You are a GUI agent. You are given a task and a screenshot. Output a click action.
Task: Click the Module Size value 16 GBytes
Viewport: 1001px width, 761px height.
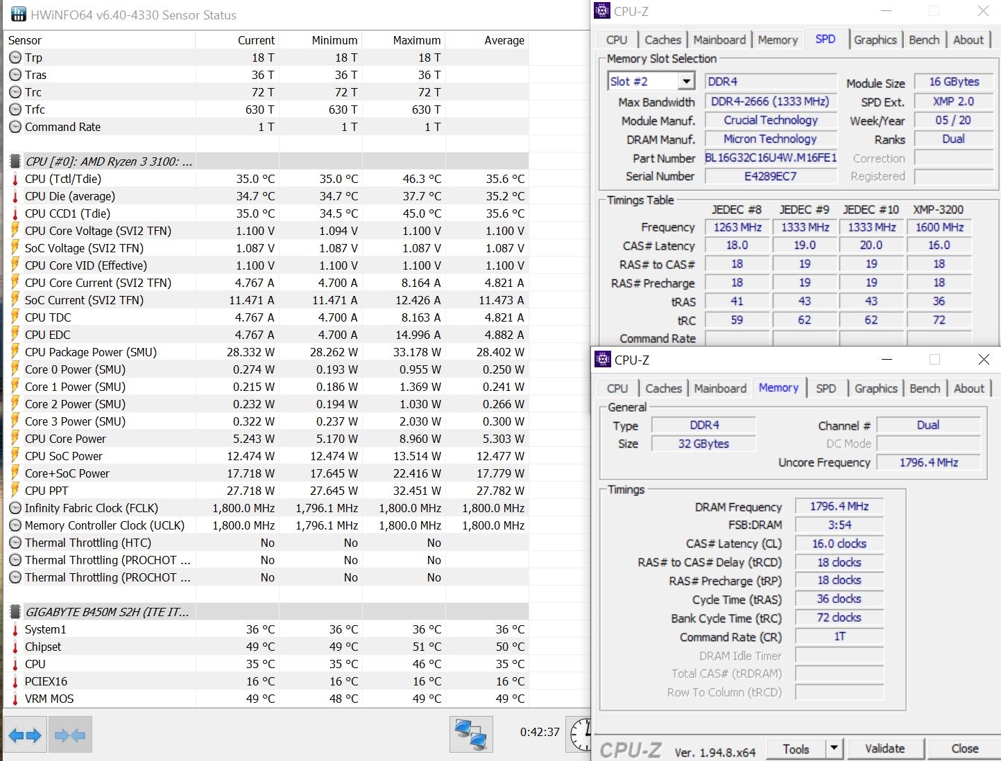point(955,82)
